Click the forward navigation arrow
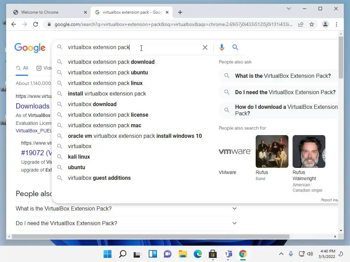The image size is (350, 262). coord(25,24)
